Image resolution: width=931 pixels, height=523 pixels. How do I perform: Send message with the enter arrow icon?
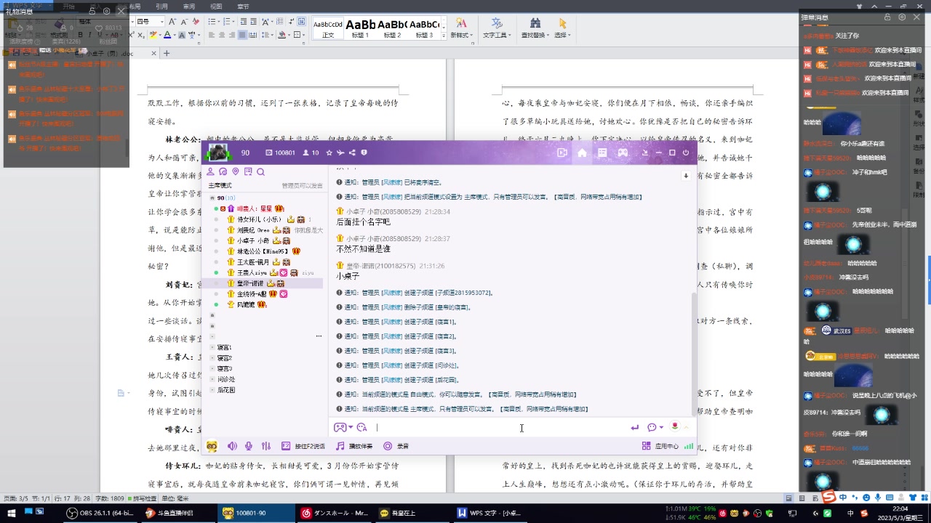click(x=635, y=428)
